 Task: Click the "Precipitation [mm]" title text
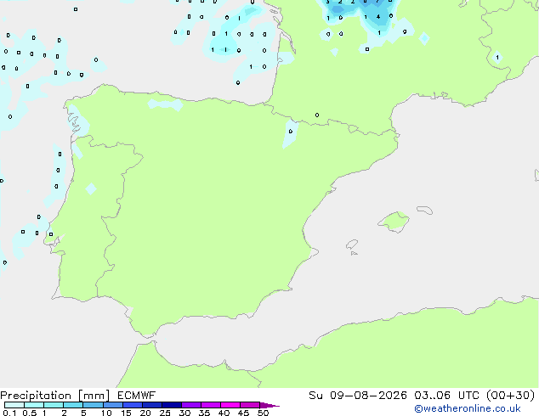[54, 396]
